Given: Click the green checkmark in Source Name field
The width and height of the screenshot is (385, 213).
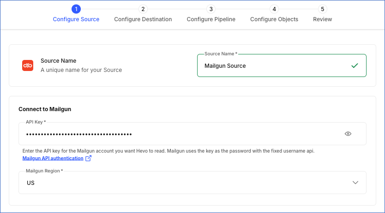Looking at the screenshot, I should [355, 65].
